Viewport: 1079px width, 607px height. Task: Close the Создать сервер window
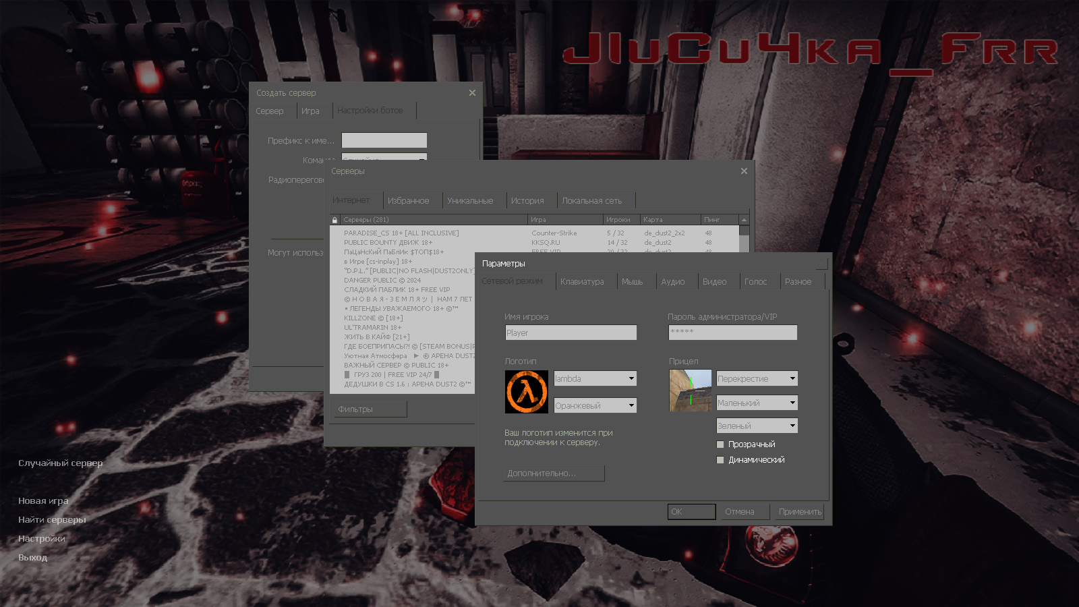pos(472,93)
